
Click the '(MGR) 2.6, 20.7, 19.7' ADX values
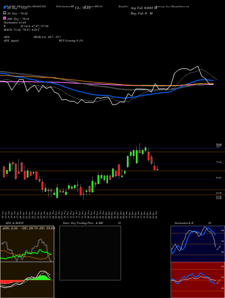47,37
